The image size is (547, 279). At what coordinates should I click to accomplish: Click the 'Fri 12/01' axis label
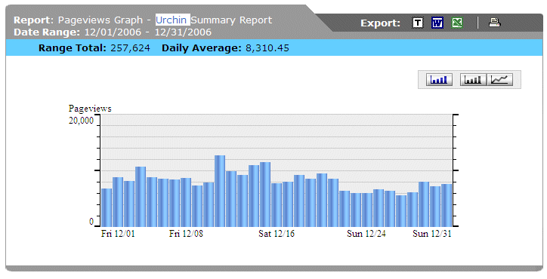(x=118, y=233)
